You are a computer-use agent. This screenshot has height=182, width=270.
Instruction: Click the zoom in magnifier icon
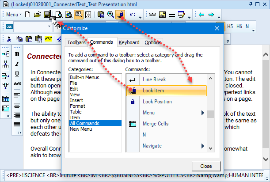click(110, 15)
